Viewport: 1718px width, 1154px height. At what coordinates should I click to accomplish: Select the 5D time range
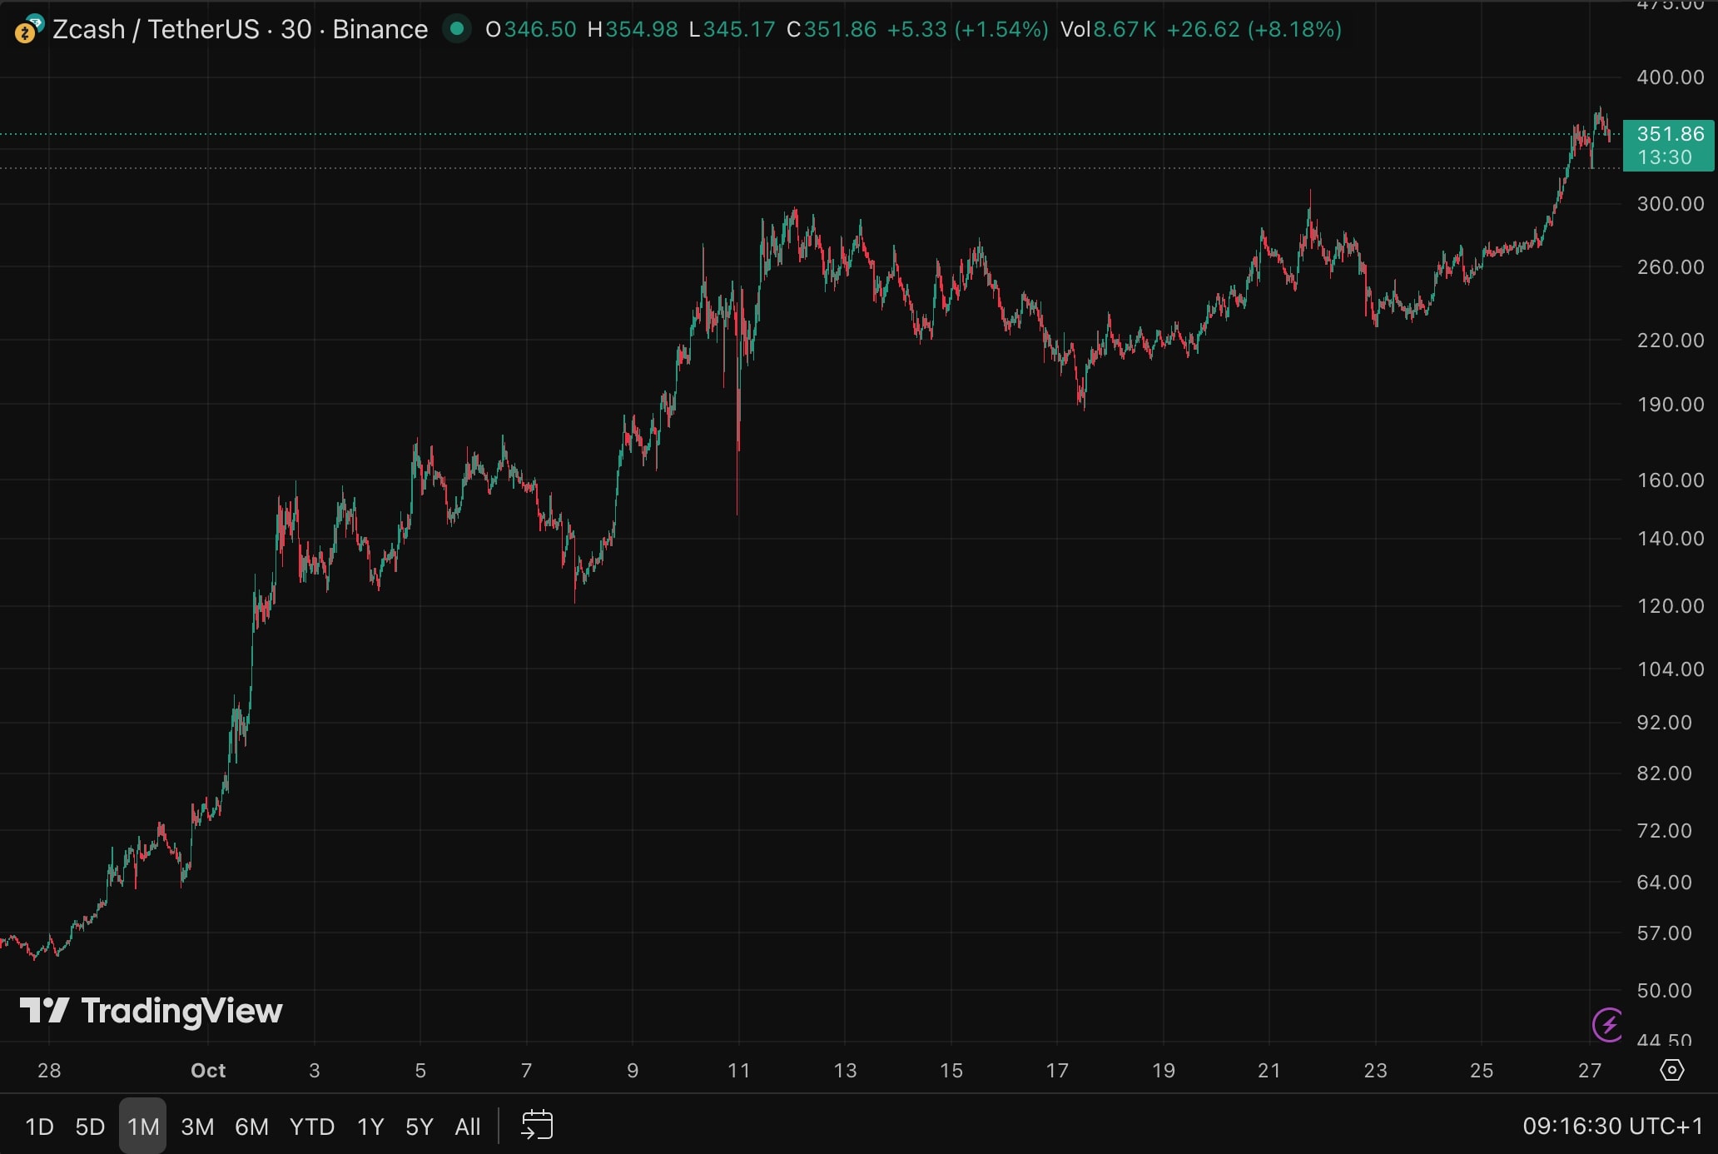90,1127
